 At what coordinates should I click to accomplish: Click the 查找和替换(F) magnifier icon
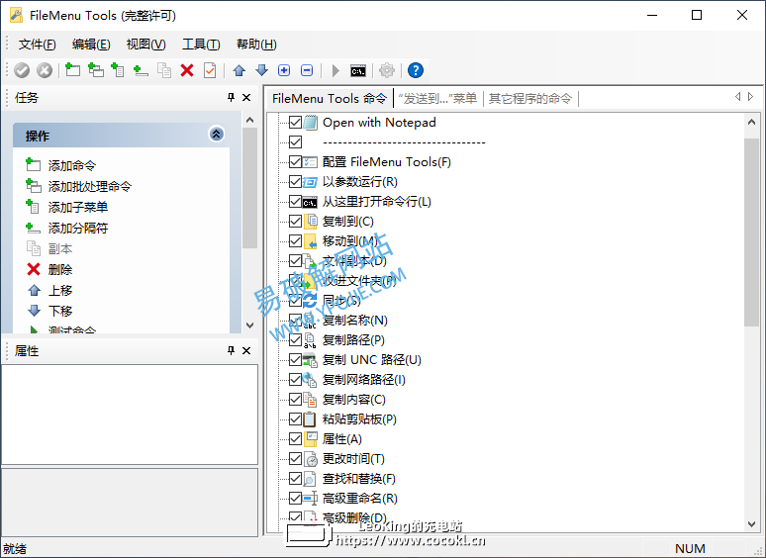click(310, 479)
